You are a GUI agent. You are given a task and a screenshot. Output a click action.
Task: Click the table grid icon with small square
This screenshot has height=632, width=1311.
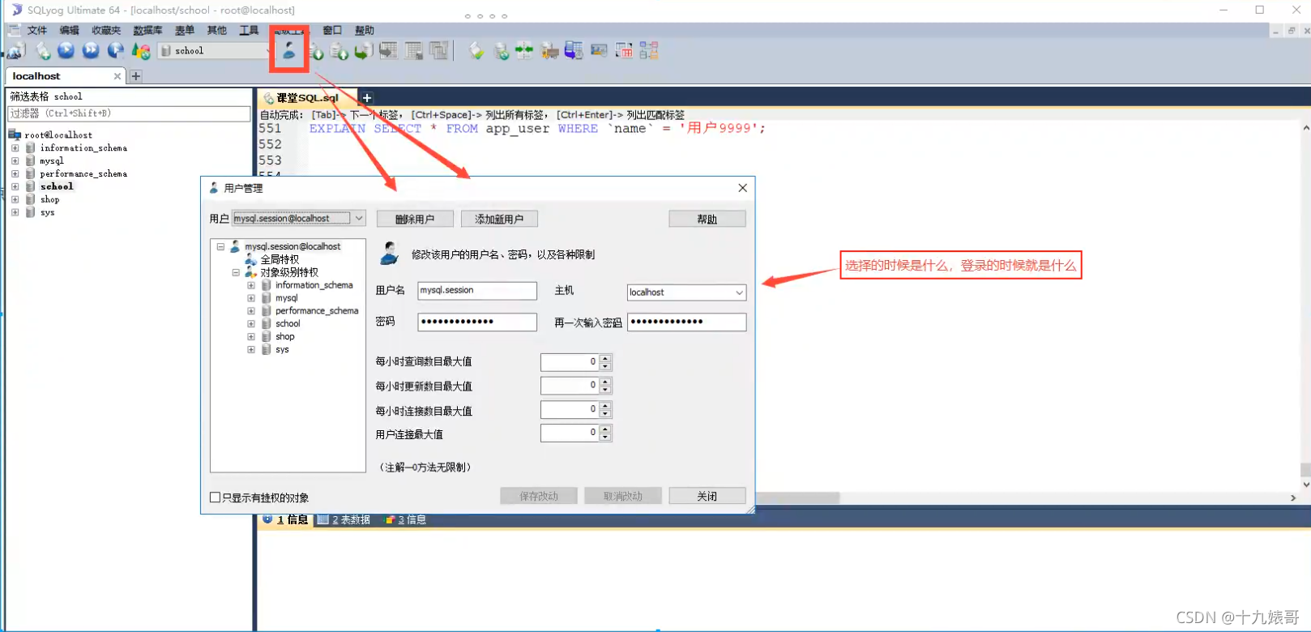click(414, 51)
